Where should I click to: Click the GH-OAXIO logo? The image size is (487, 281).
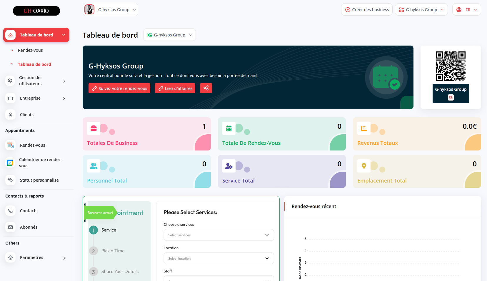[x=36, y=11]
